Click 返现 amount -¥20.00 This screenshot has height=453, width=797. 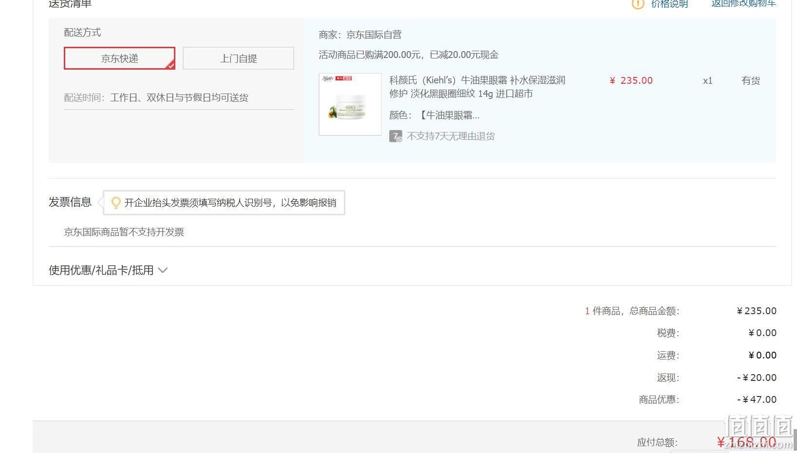coord(757,377)
